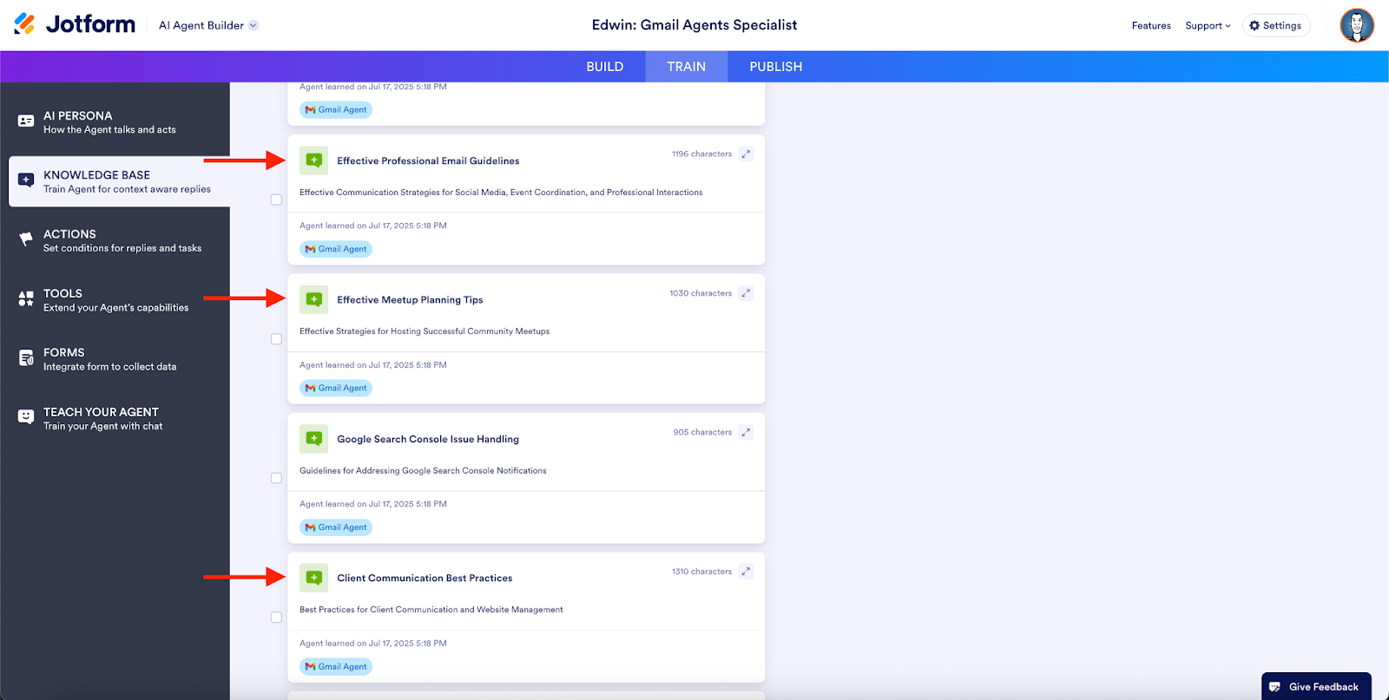Expand the Support menu
Viewport: 1389px width, 700px height.
tap(1208, 26)
